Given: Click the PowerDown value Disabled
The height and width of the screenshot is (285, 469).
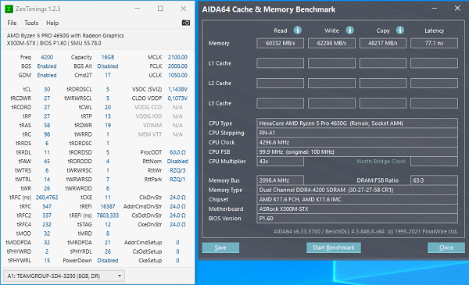Looking at the screenshot, I should point(108,261).
